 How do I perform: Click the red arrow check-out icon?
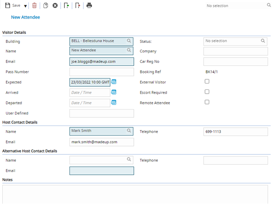click(x=78, y=5)
